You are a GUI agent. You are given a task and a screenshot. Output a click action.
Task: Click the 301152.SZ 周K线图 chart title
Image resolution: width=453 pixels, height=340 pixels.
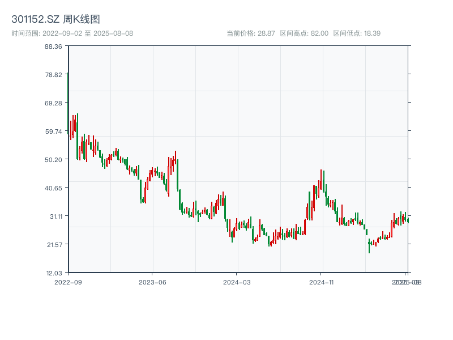coord(55,20)
